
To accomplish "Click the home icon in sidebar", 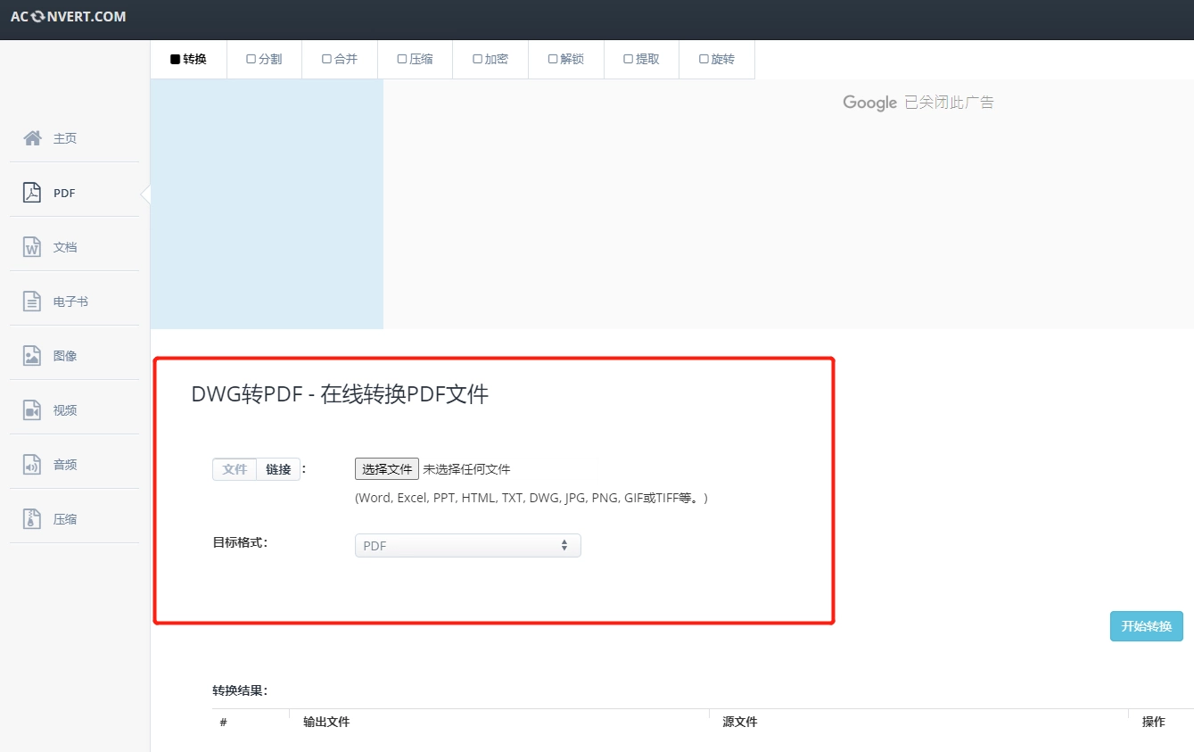I will 32,137.
